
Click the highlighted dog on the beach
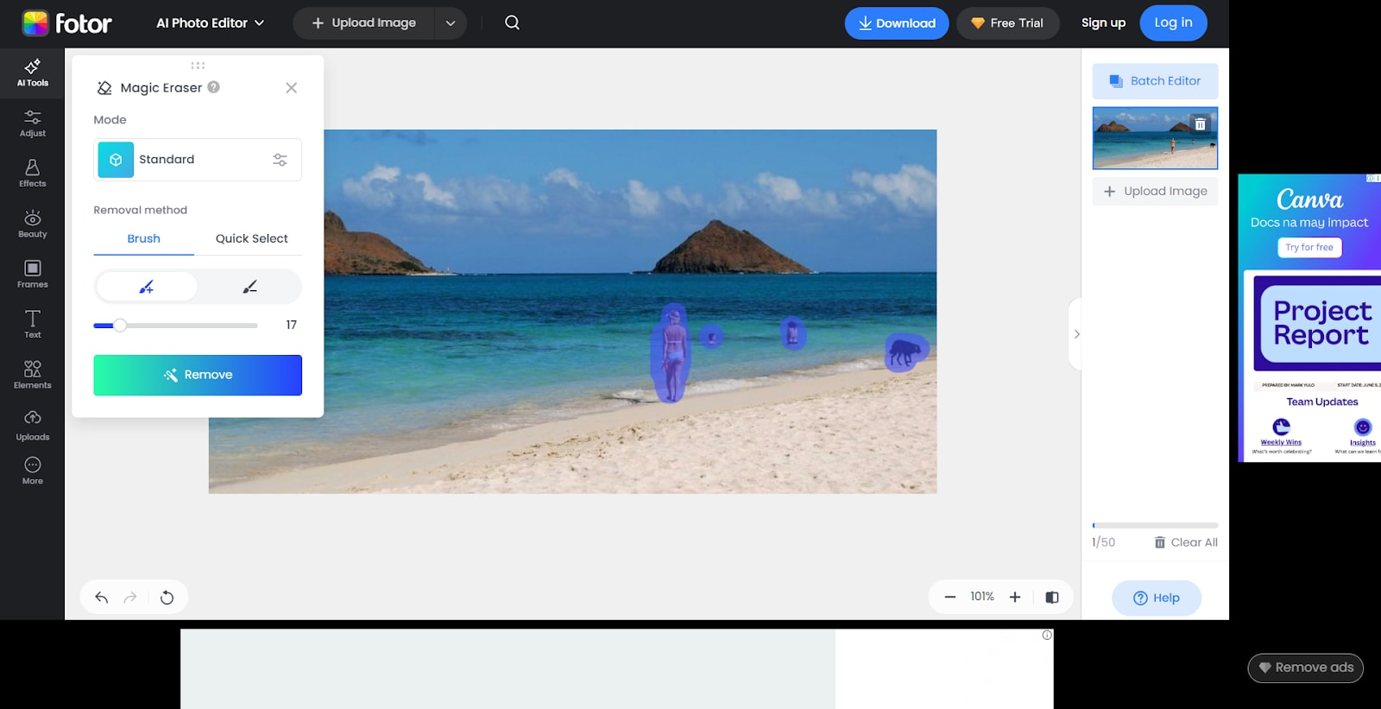tap(905, 351)
